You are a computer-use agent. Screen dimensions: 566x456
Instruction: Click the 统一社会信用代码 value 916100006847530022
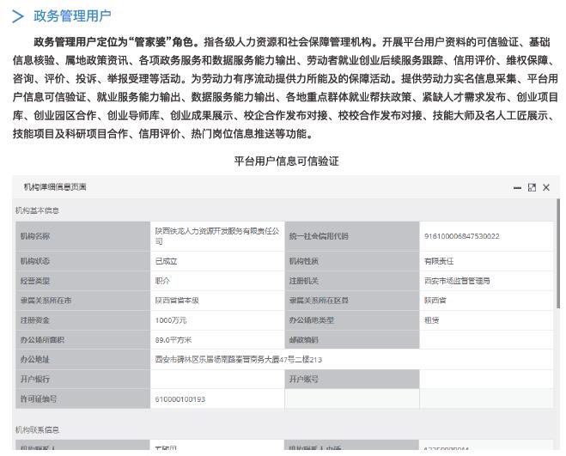460,236
